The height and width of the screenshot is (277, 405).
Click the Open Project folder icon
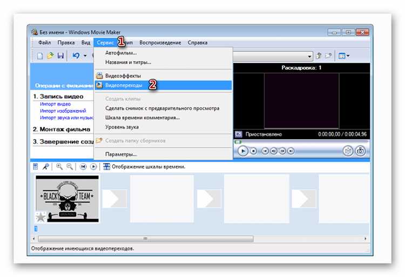pos(50,56)
